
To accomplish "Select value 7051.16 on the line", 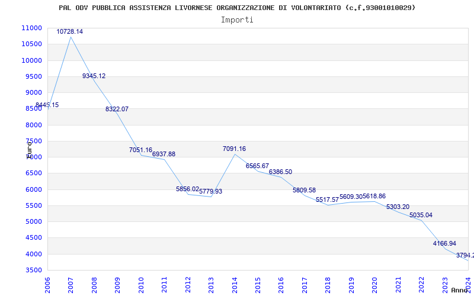I will pyautogui.click(x=140, y=150).
